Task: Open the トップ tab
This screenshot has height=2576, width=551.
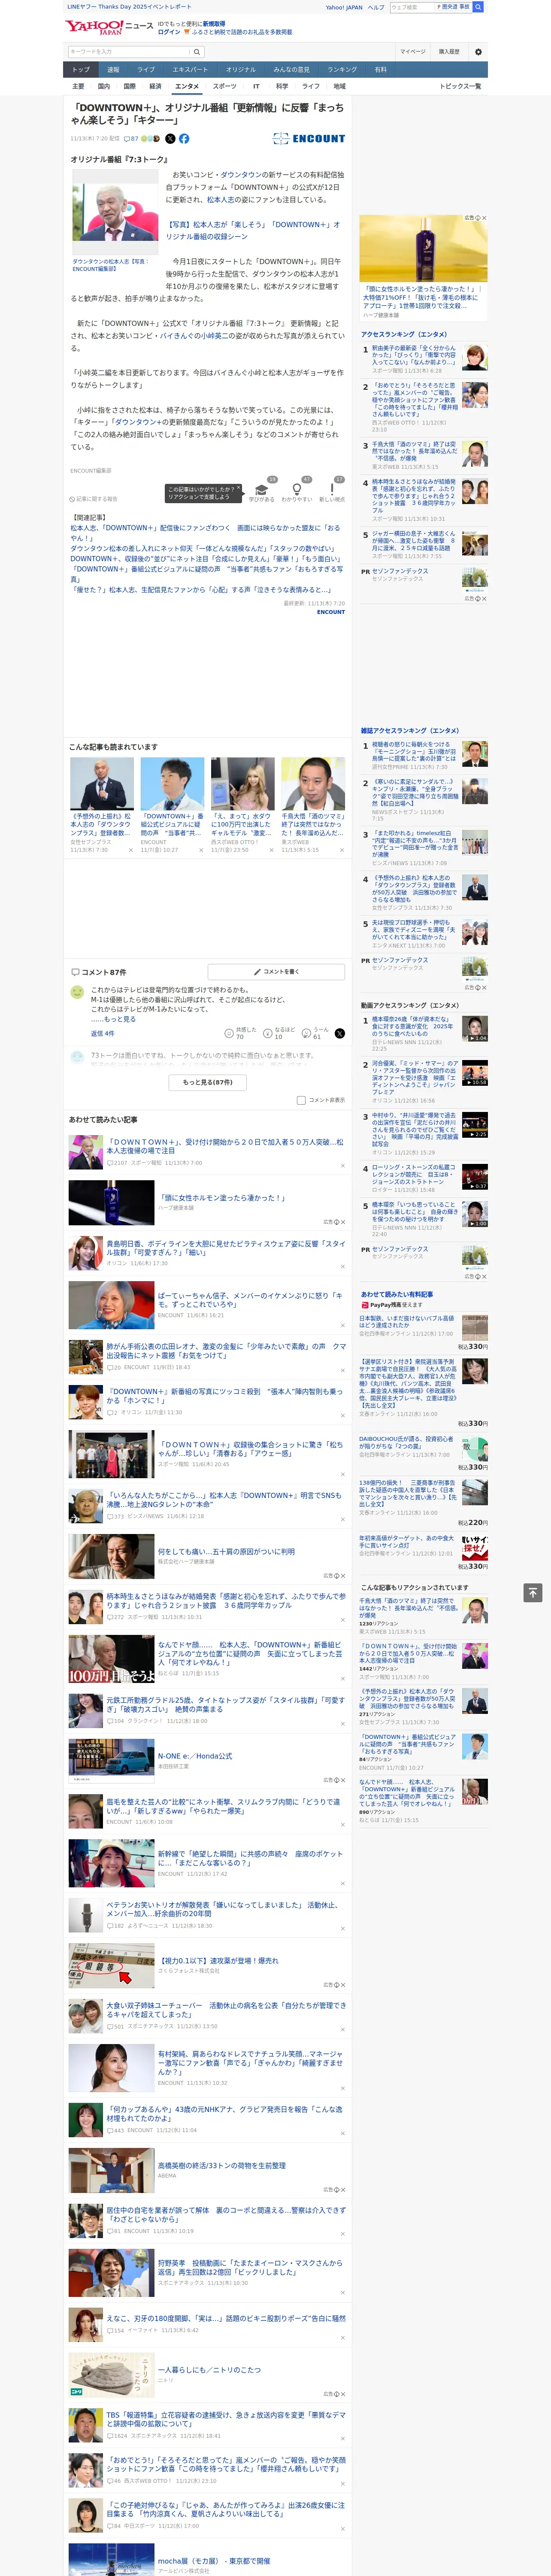Action: [81, 70]
